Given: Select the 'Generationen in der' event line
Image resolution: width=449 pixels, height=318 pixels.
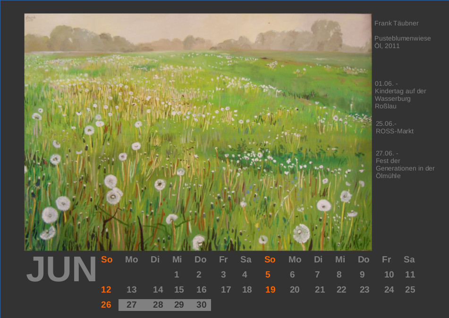Looking at the screenshot, I should 405,168.
